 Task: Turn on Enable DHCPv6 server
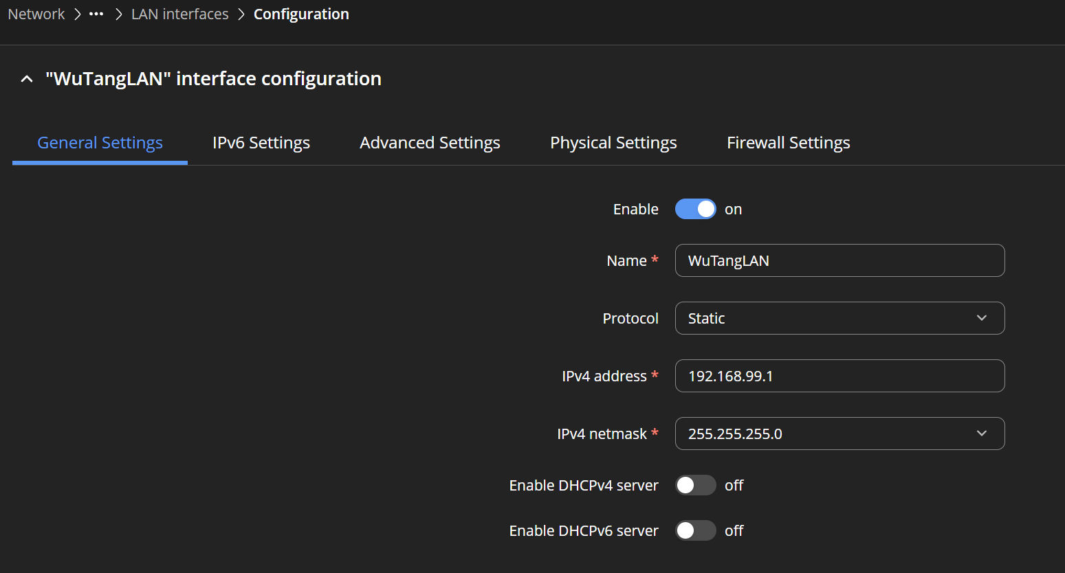(x=695, y=530)
